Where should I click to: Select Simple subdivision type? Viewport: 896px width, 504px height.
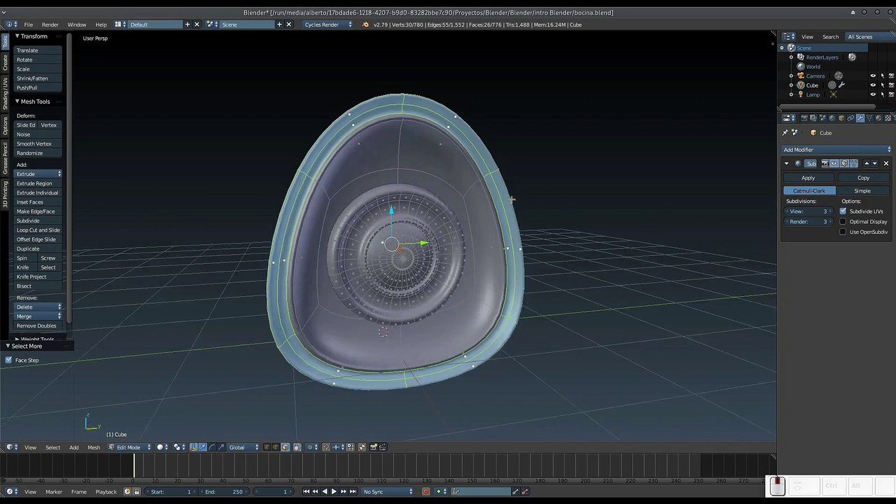[862, 190]
